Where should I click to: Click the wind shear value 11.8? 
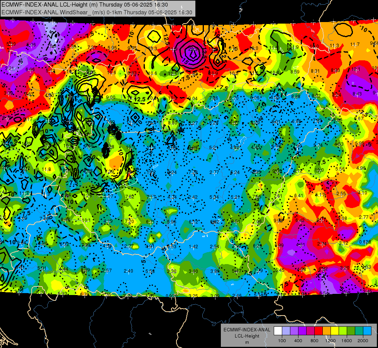pos(46,169)
